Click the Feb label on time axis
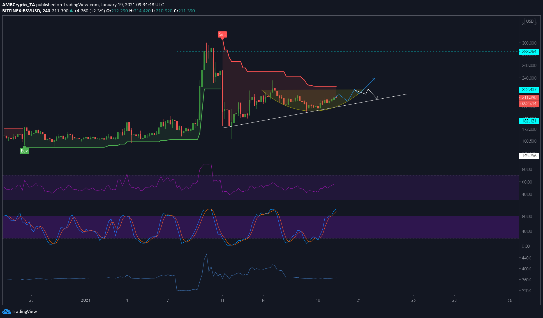 (509, 300)
